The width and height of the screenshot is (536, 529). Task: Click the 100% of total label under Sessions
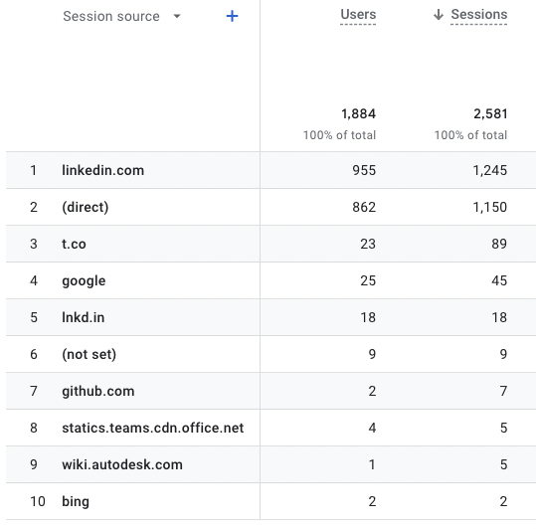(x=470, y=135)
